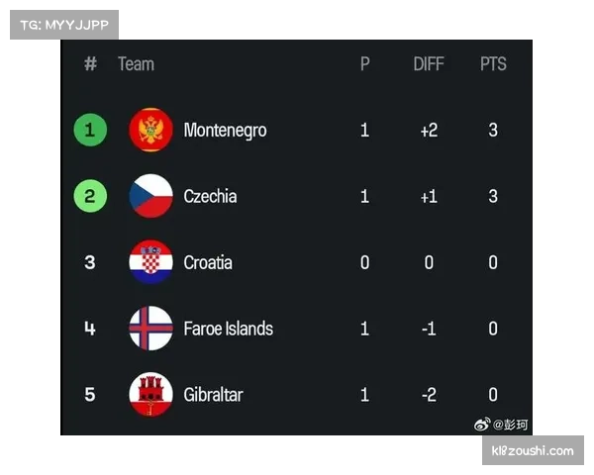Click the green rank 2 badge
The image size is (594, 475).
coord(90,196)
